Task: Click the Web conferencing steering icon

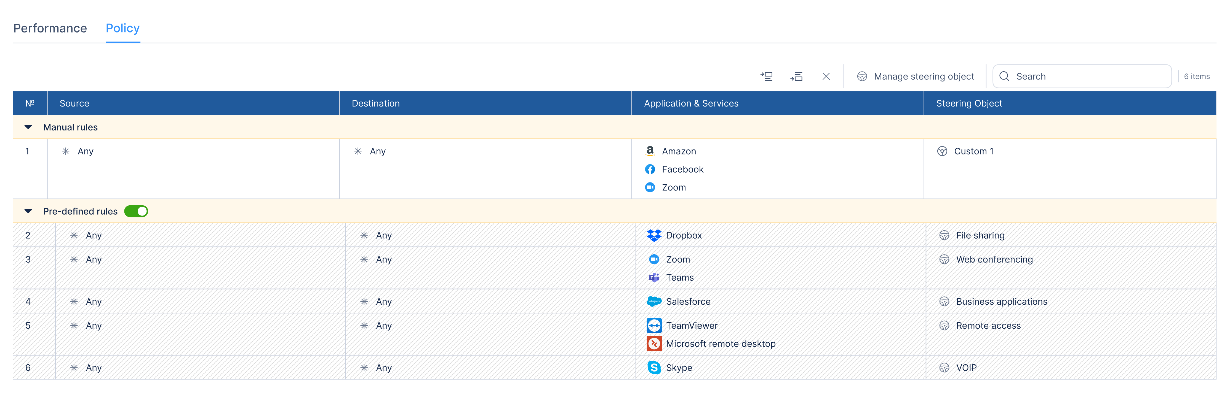Action: click(944, 259)
